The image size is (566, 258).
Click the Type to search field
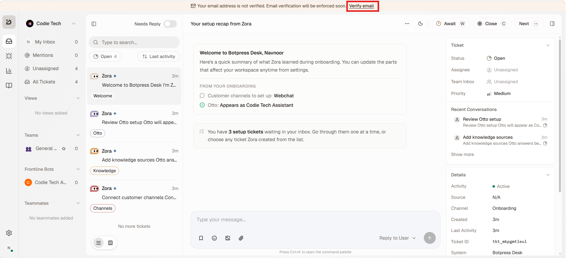(x=134, y=42)
